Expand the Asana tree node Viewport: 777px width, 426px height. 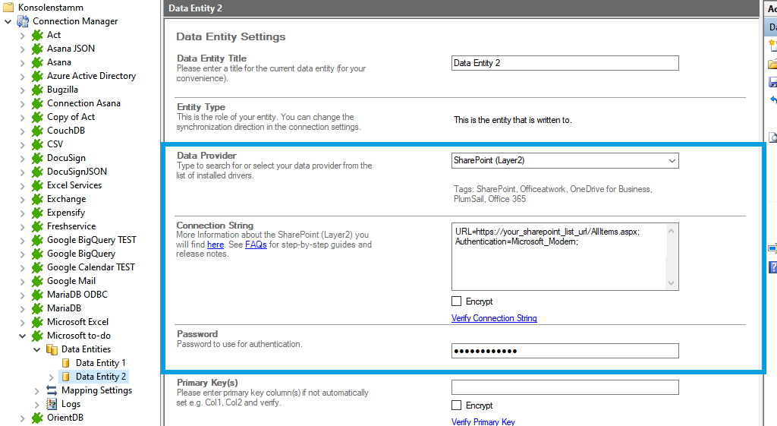(x=22, y=63)
